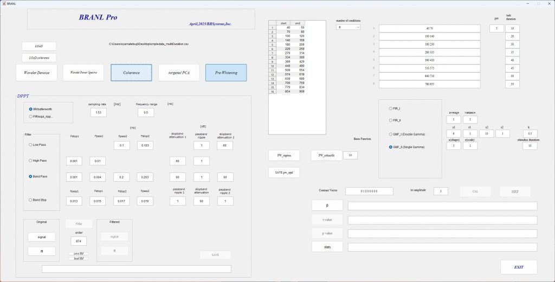The image size is (555, 282).
Task: Click the k field showing 0.5
Action: click(x=530, y=133)
